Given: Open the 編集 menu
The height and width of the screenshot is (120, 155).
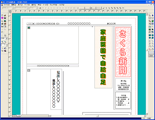Looking at the screenshot, I should point(14,5).
